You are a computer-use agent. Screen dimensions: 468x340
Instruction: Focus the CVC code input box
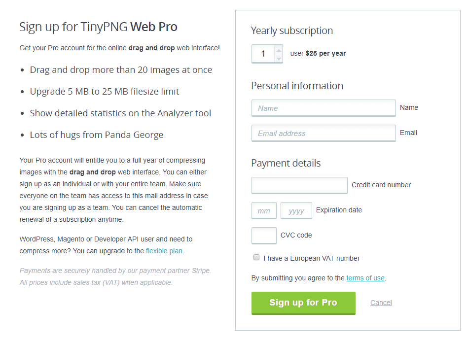pos(264,236)
